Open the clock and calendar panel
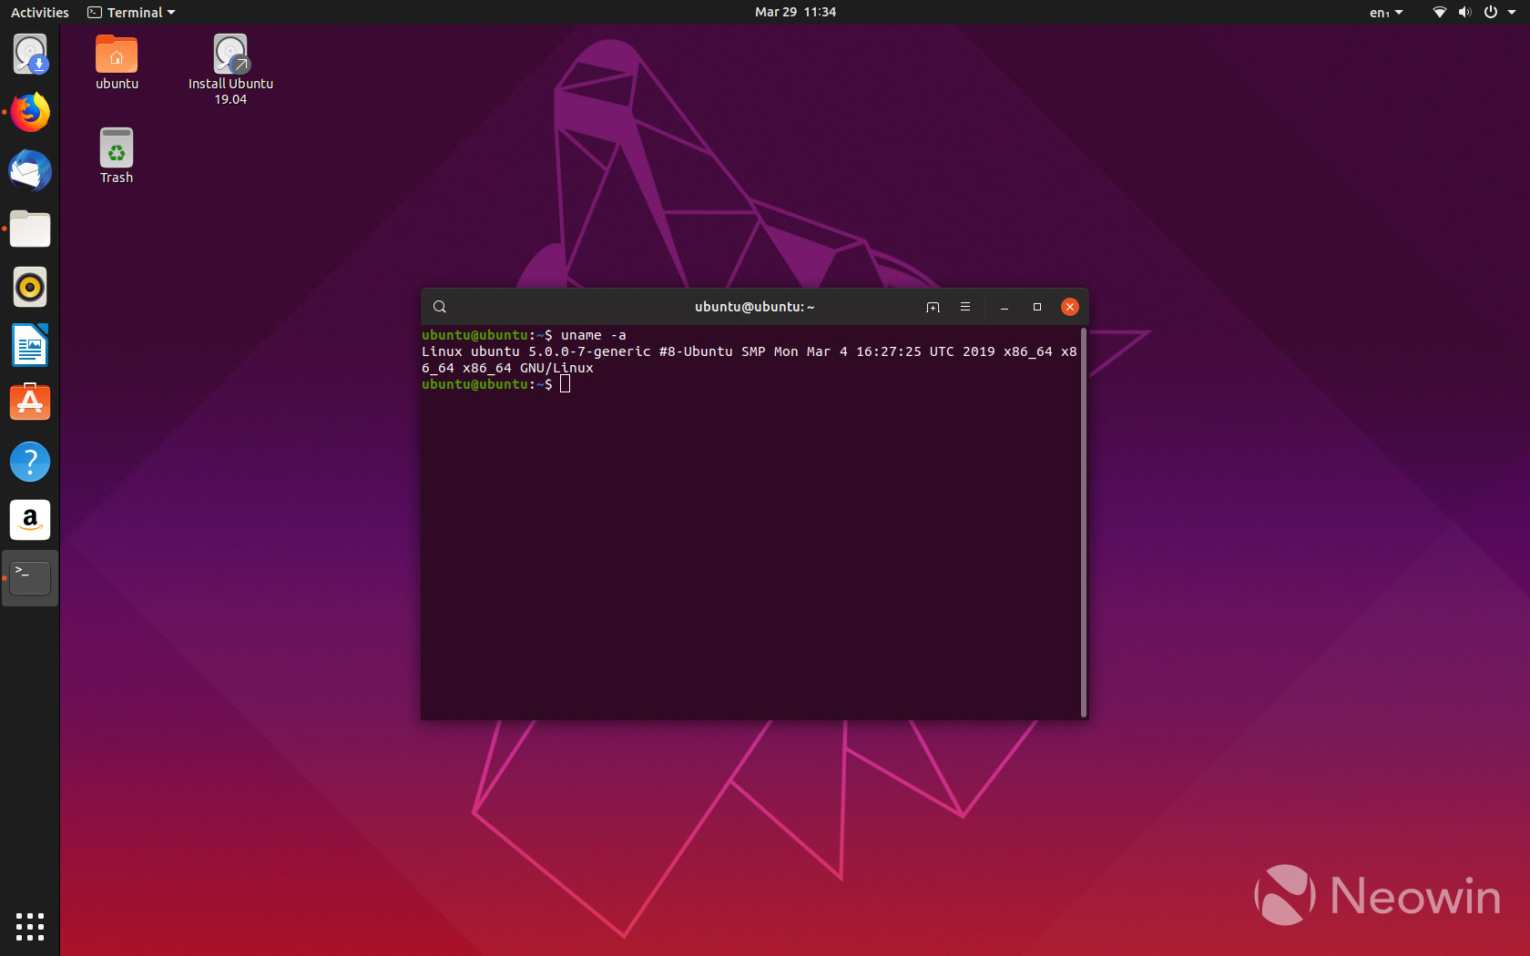The image size is (1530, 956). 795,13
